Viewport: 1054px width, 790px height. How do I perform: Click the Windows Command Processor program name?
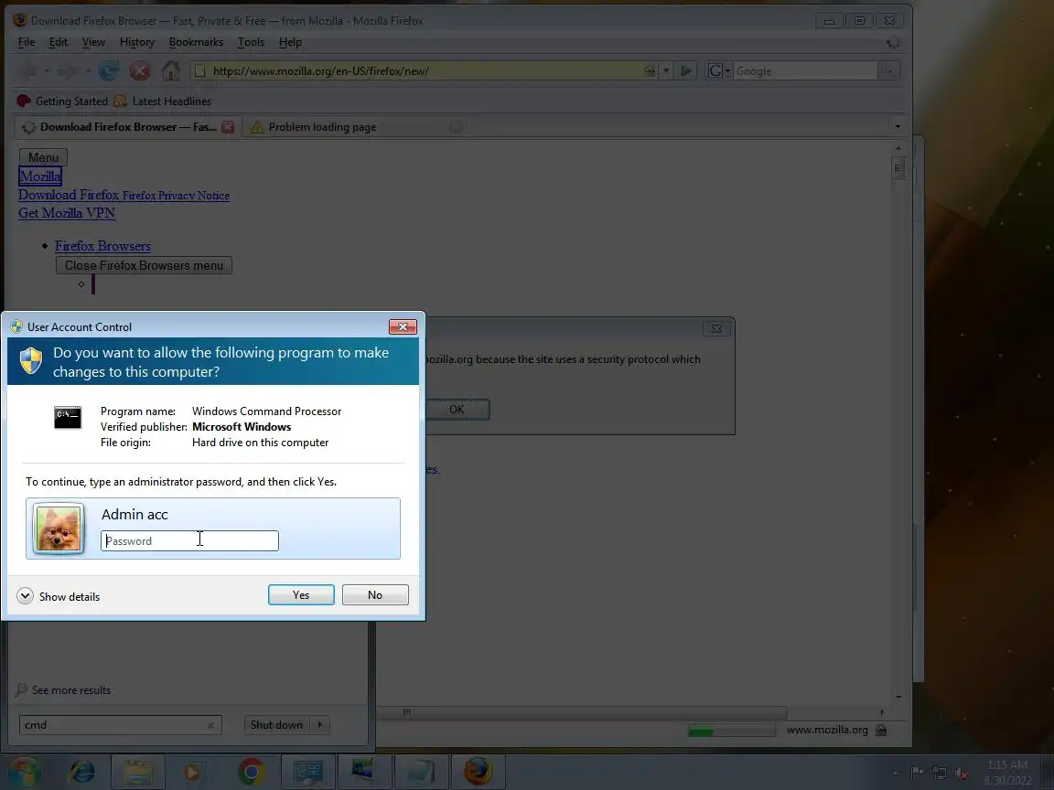[x=267, y=411]
